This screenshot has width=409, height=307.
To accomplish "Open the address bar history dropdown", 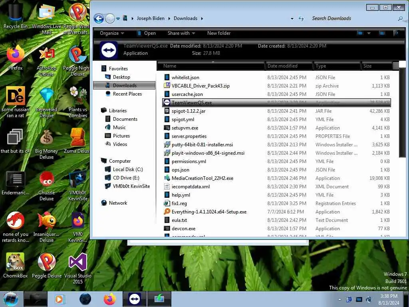I will (x=292, y=18).
